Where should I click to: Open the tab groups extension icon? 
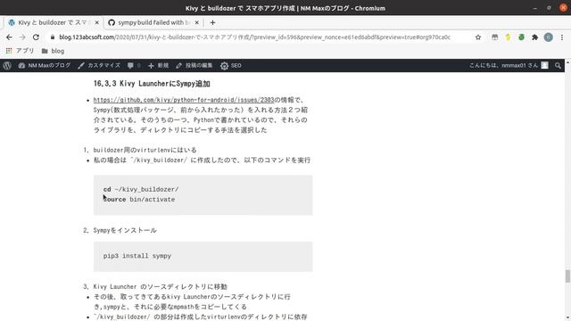(494, 37)
